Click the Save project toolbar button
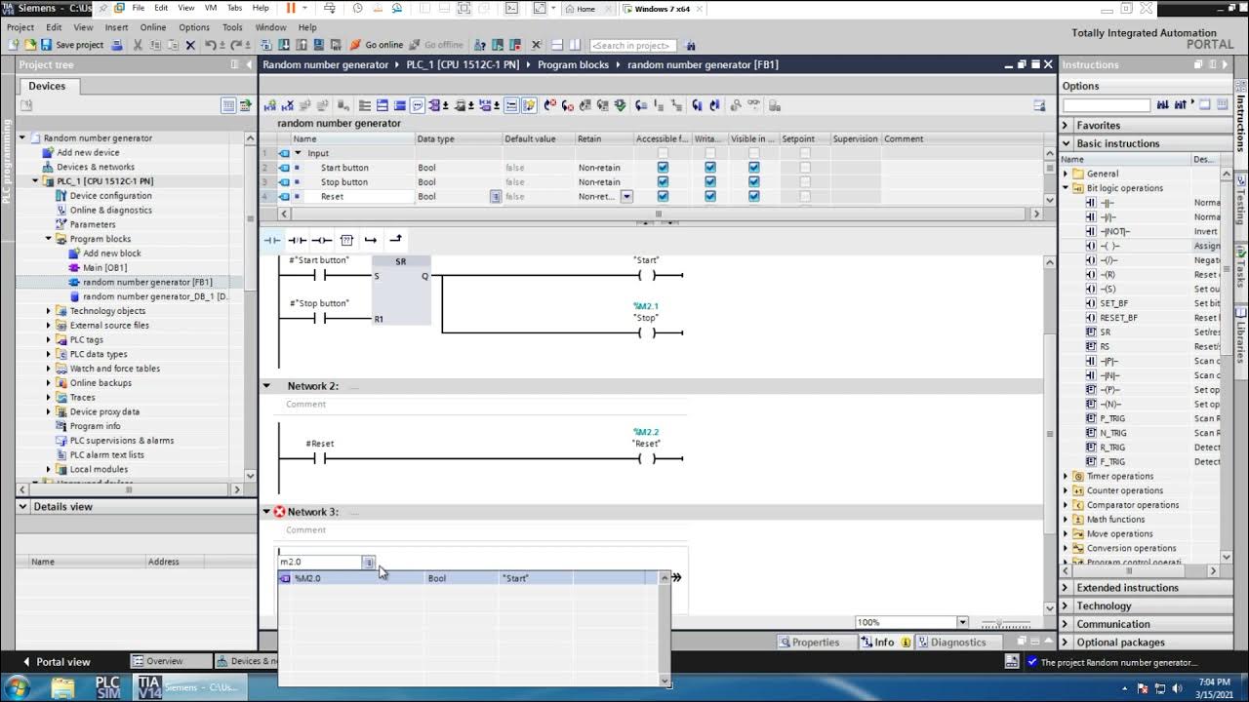The height and width of the screenshot is (702, 1249). click(x=71, y=45)
